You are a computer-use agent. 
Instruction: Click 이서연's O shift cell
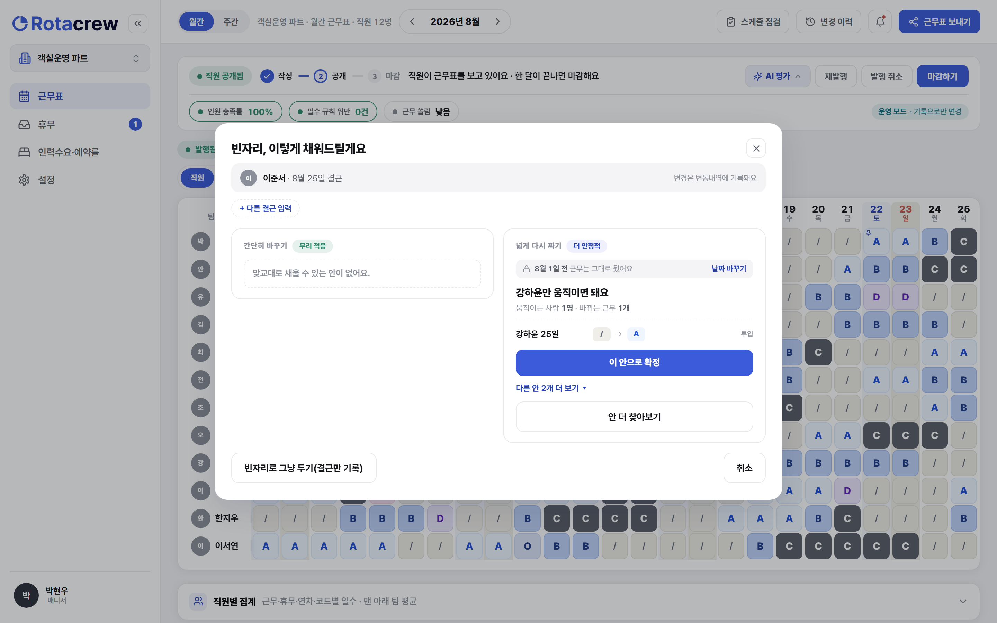[527, 547]
